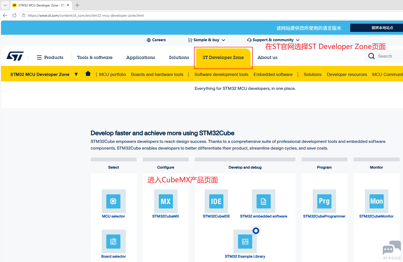Click the Careers globe icon

pos(149,40)
